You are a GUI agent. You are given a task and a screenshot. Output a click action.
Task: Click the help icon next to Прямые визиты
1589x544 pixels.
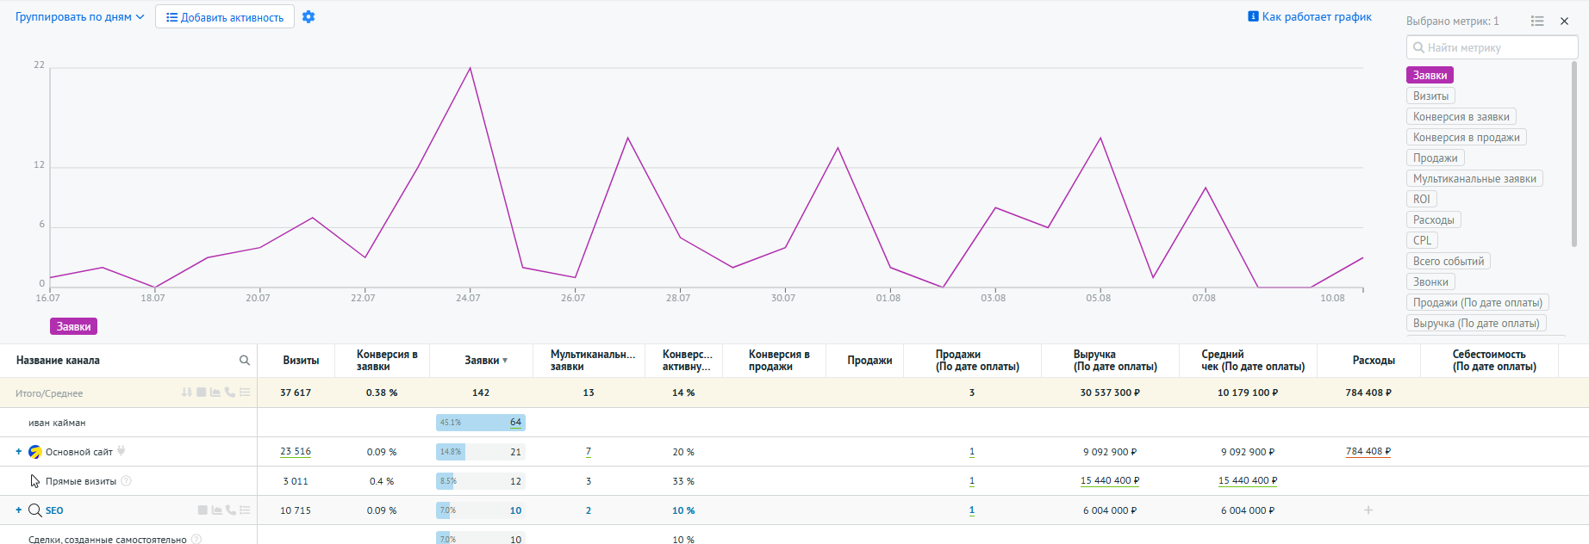[x=126, y=481]
